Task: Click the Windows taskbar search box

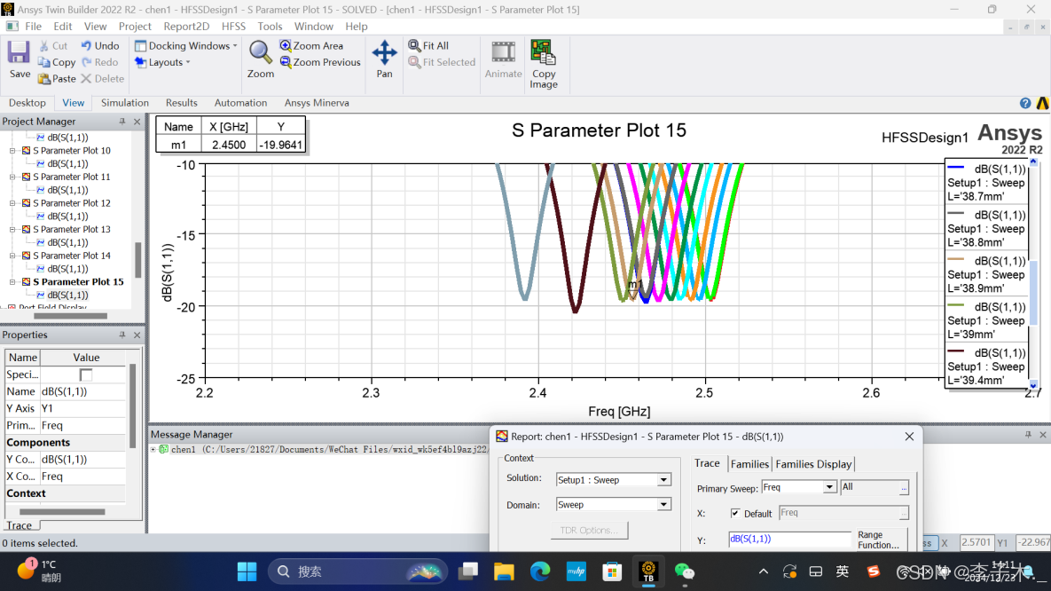Action: (358, 571)
